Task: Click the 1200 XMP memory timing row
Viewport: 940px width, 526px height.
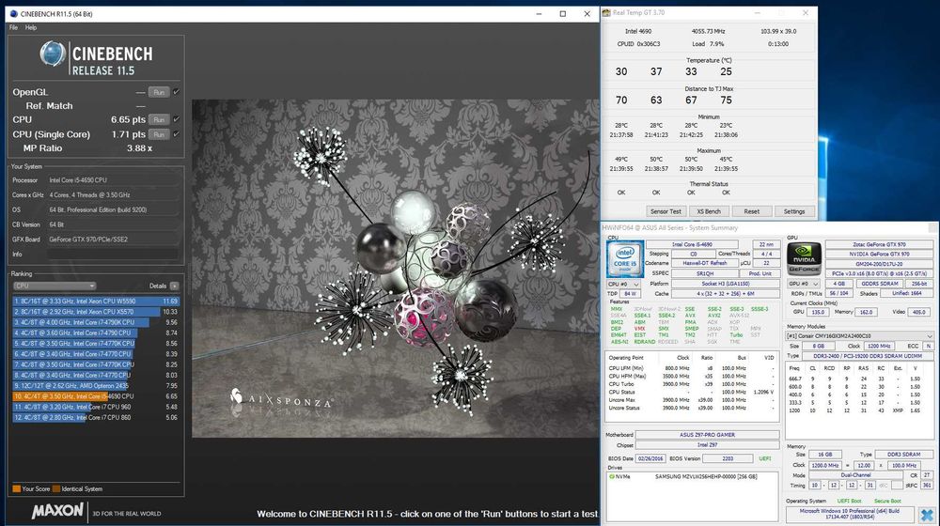Action: (859, 410)
